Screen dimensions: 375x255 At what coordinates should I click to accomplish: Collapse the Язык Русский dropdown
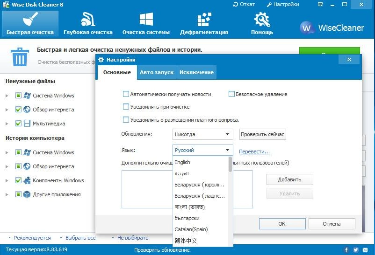coord(202,150)
